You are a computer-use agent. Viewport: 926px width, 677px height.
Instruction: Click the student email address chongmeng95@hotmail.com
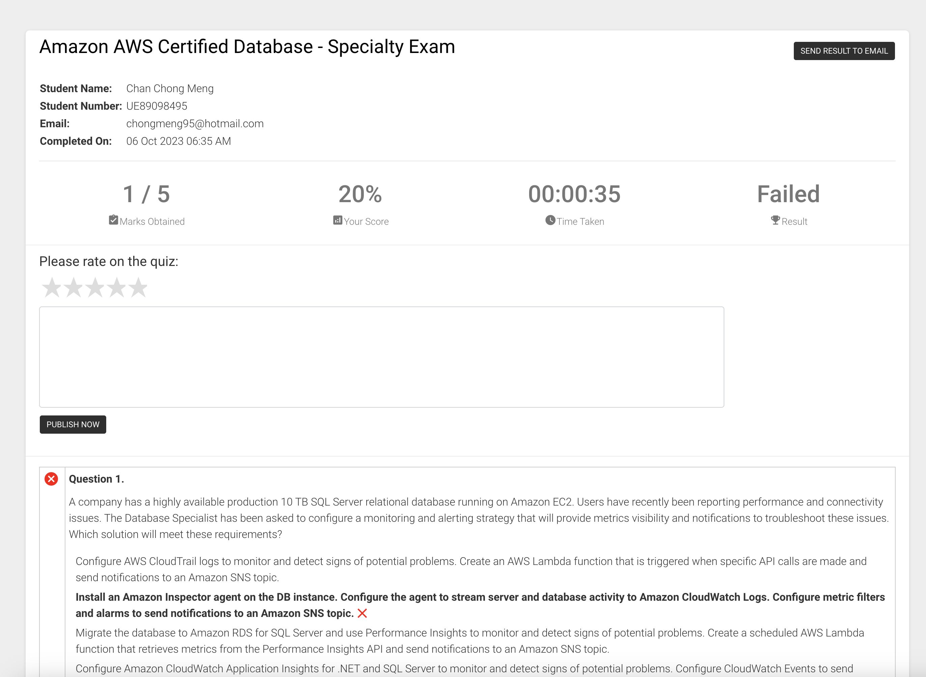click(195, 124)
